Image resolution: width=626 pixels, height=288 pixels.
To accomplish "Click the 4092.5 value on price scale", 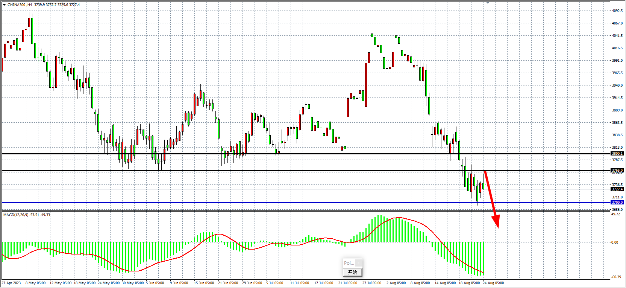I will [617, 11].
